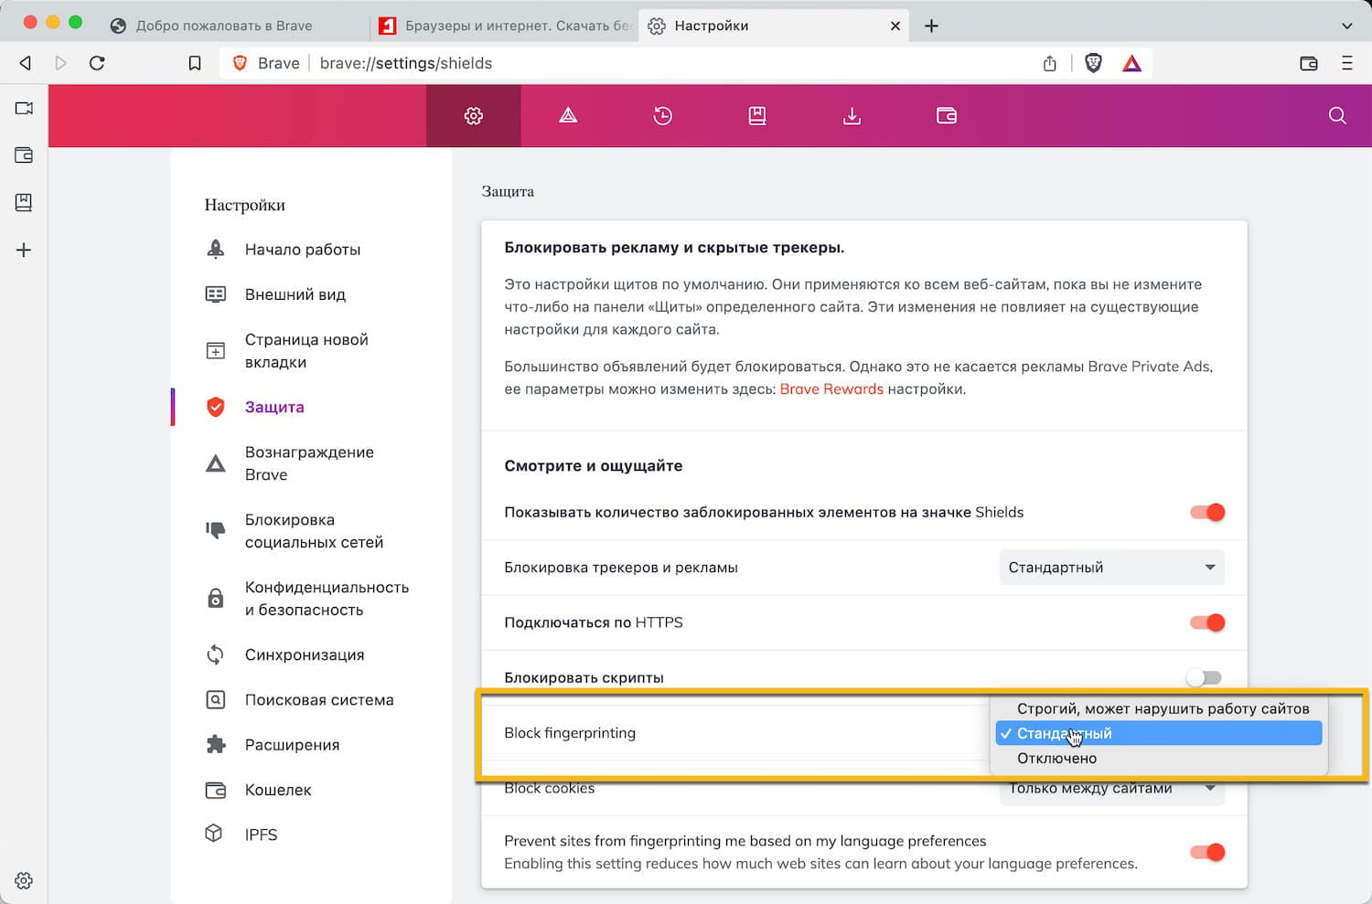Click the share icon in address bar

pos(1050,63)
